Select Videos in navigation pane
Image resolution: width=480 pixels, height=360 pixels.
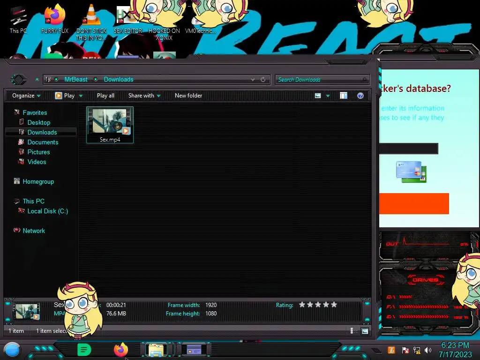[37, 162]
